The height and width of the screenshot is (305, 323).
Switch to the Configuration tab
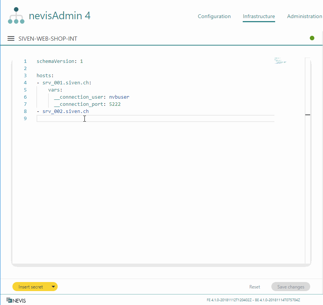point(214,16)
